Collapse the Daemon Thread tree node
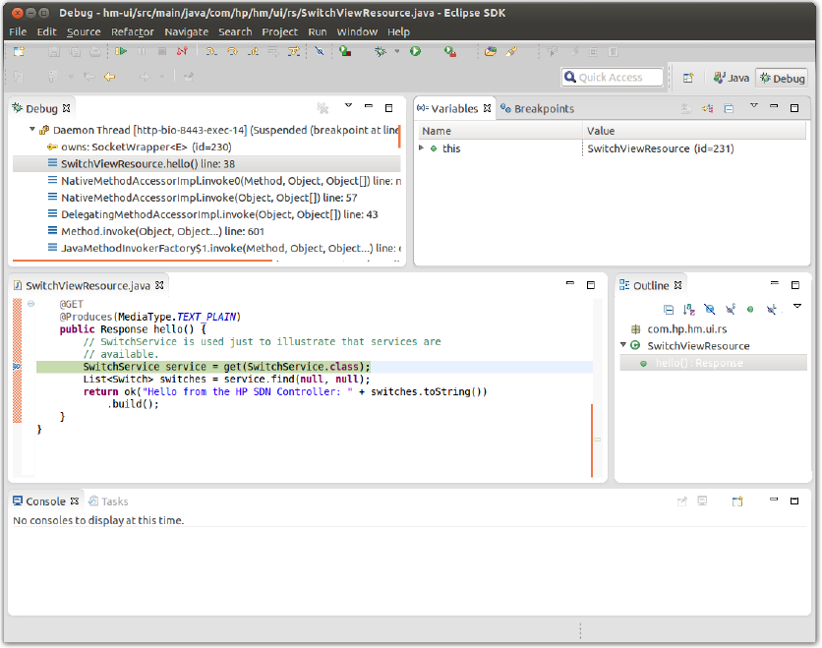This screenshot has height=648, width=822. click(x=32, y=129)
